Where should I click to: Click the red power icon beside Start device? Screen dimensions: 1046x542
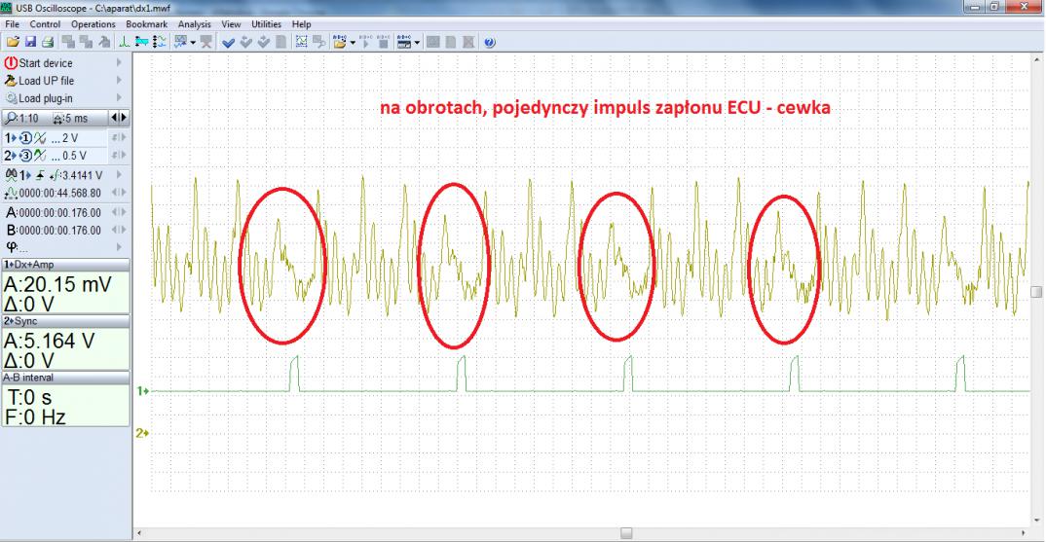point(11,62)
